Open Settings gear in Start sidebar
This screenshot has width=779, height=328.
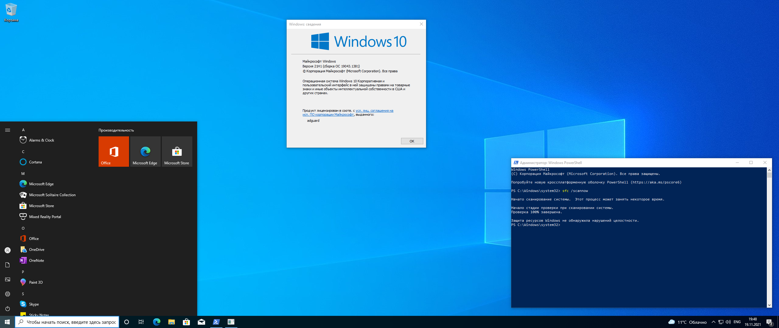coord(8,294)
